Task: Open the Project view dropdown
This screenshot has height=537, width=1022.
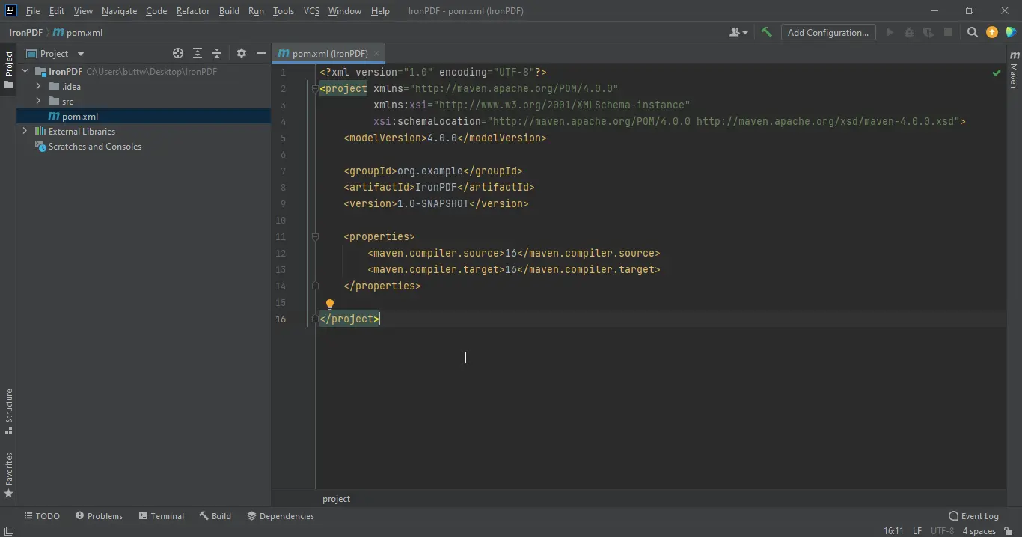Action: click(x=81, y=54)
